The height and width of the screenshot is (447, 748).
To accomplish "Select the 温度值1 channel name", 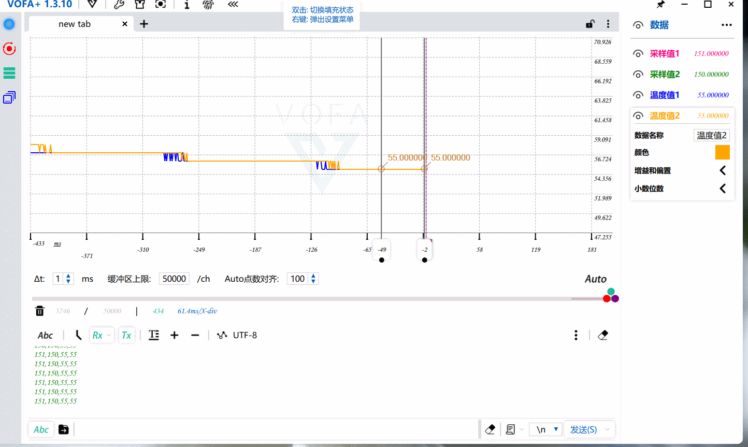I will click(x=665, y=95).
